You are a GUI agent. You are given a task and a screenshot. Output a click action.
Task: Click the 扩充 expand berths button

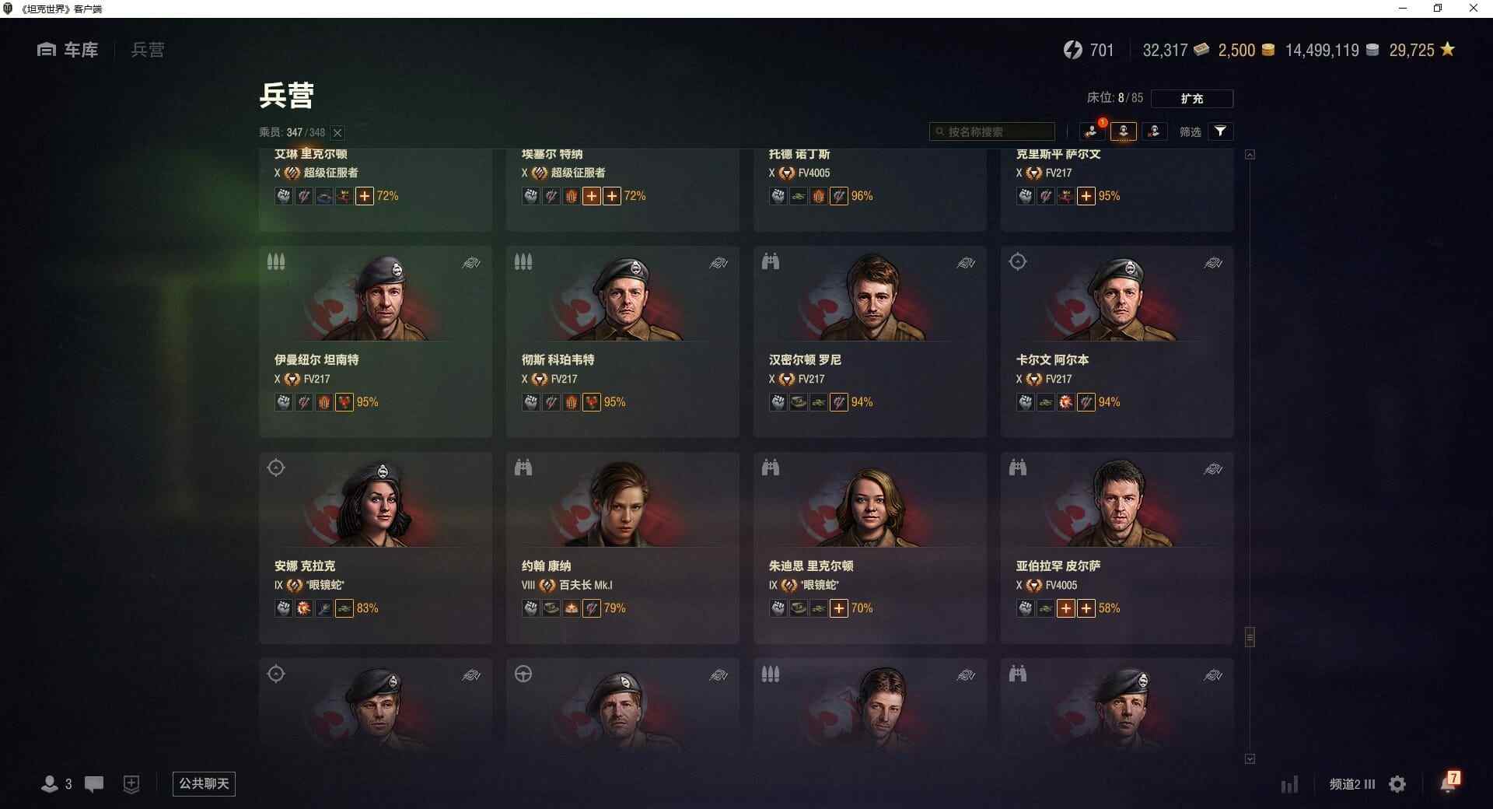point(1191,98)
